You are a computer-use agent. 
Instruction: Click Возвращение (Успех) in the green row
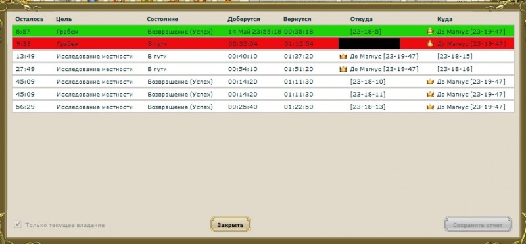click(180, 32)
